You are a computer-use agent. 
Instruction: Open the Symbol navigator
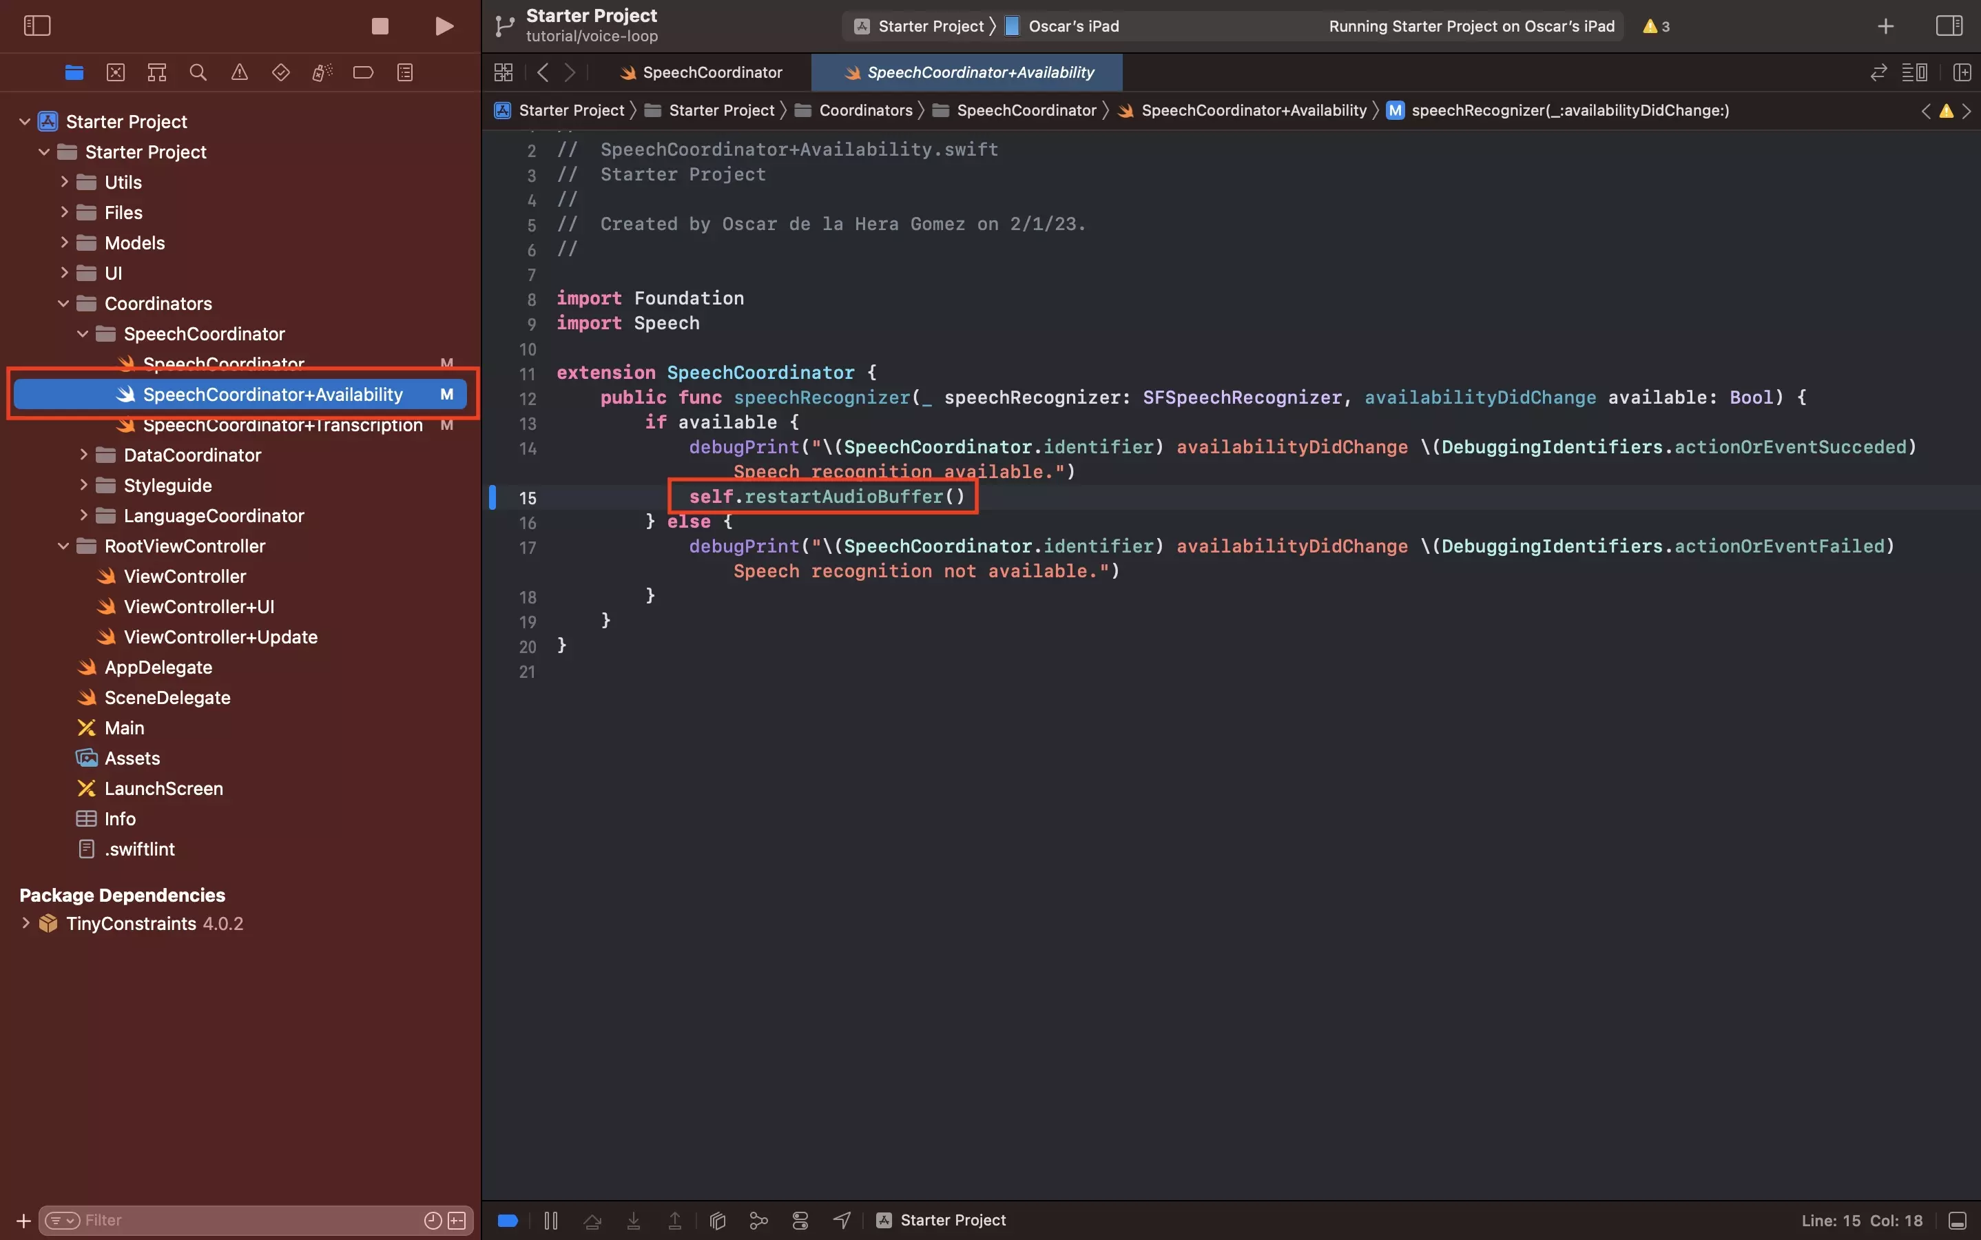click(x=156, y=73)
